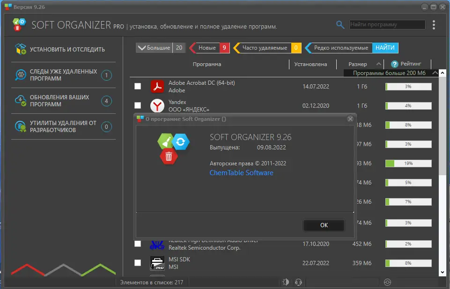Toggle the brightness theme icon in status bar

point(286,282)
